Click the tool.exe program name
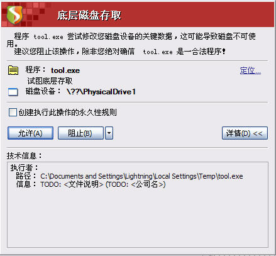 [x=65, y=70]
